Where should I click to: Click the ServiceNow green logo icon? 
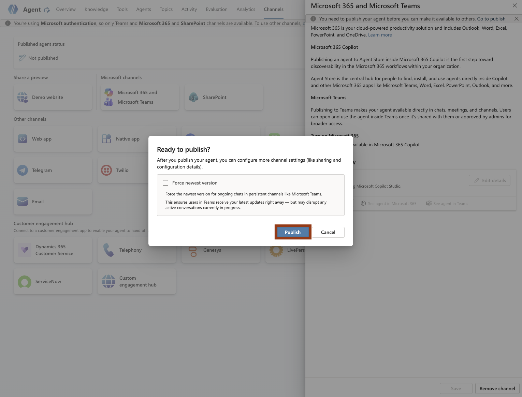click(25, 281)
